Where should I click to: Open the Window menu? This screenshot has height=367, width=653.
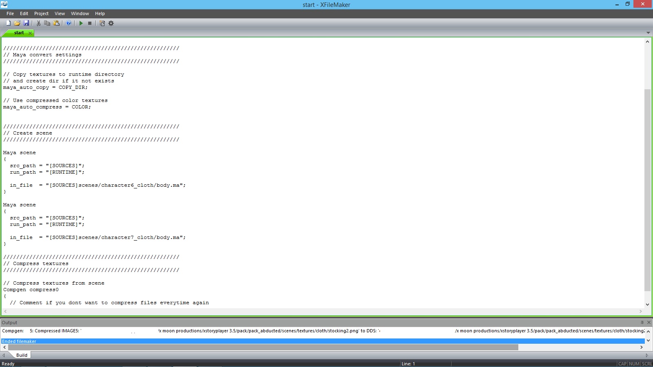(80, 13)
